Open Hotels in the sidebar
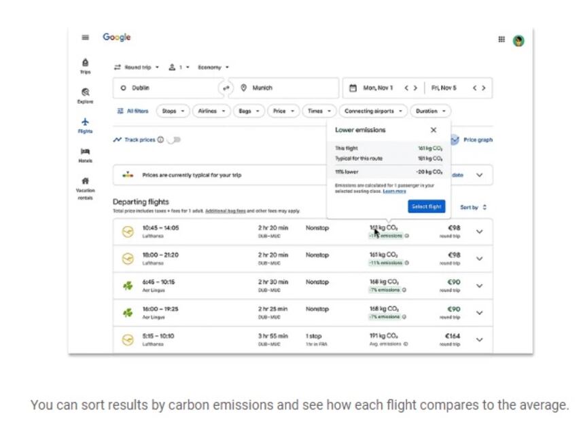The width and height of the screenshot is (581, 421). pyautogui.click(x=85, y=155)
